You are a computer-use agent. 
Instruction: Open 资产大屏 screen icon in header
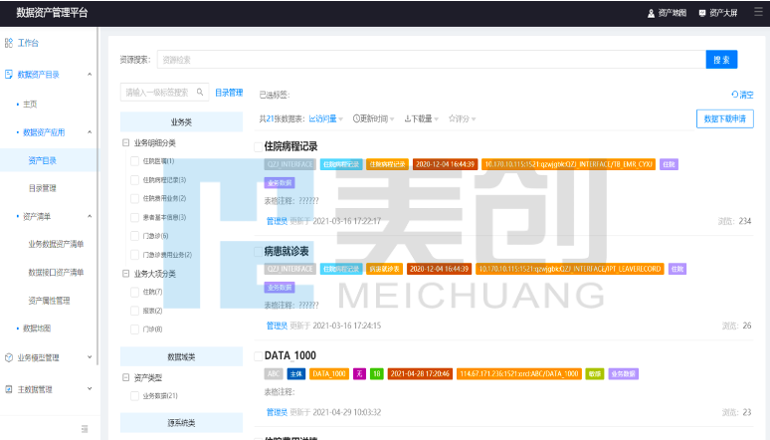(702, 13)
